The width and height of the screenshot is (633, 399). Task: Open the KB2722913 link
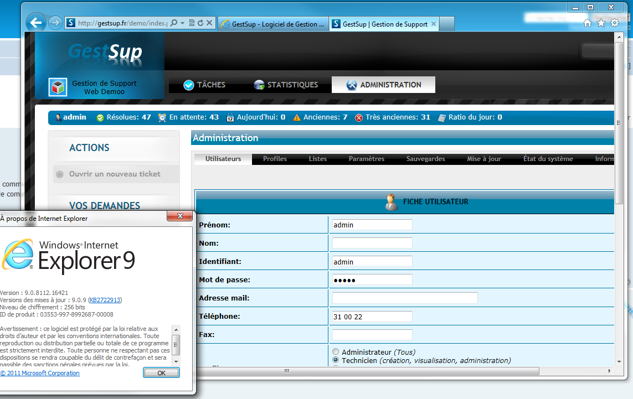coord(105,300)
